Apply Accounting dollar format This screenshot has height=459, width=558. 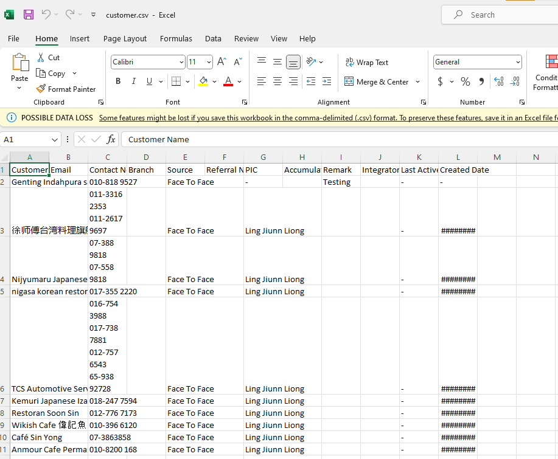440,81
